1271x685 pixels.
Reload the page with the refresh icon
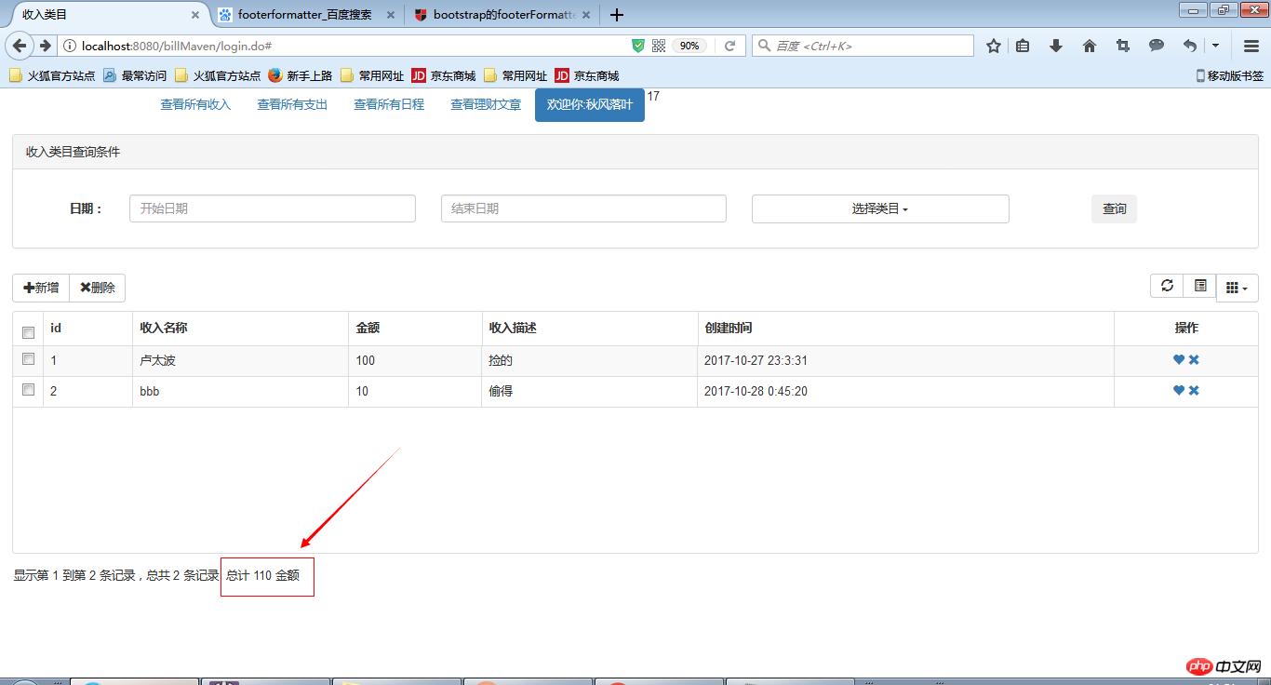pos(730,46)
